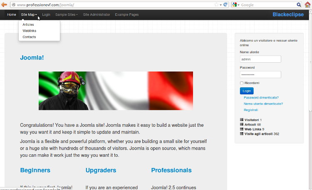Image resolution: width=312 pixels, height=190 pixels.
Task: Go to browser home page icon
Action: pyautogui.click(x=307, y=5)
